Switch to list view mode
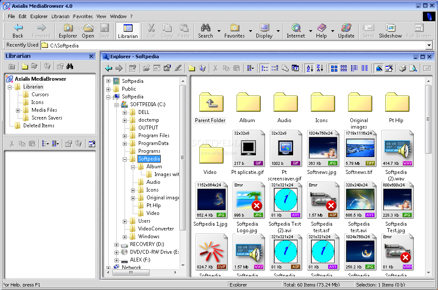This screenshot has height=290, width=438. 354,68
